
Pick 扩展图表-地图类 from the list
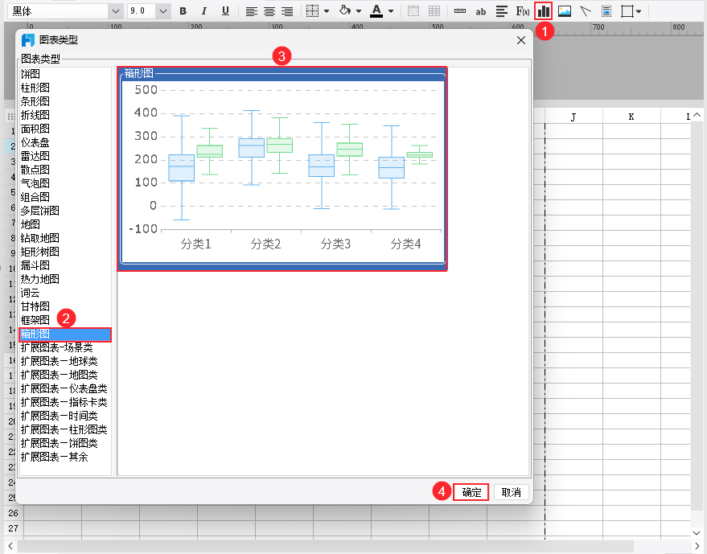(59, 375)
